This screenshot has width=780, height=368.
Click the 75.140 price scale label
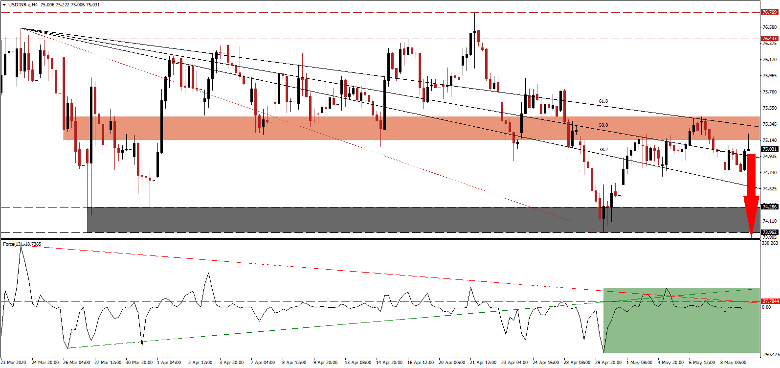click(x=770, y=140)
